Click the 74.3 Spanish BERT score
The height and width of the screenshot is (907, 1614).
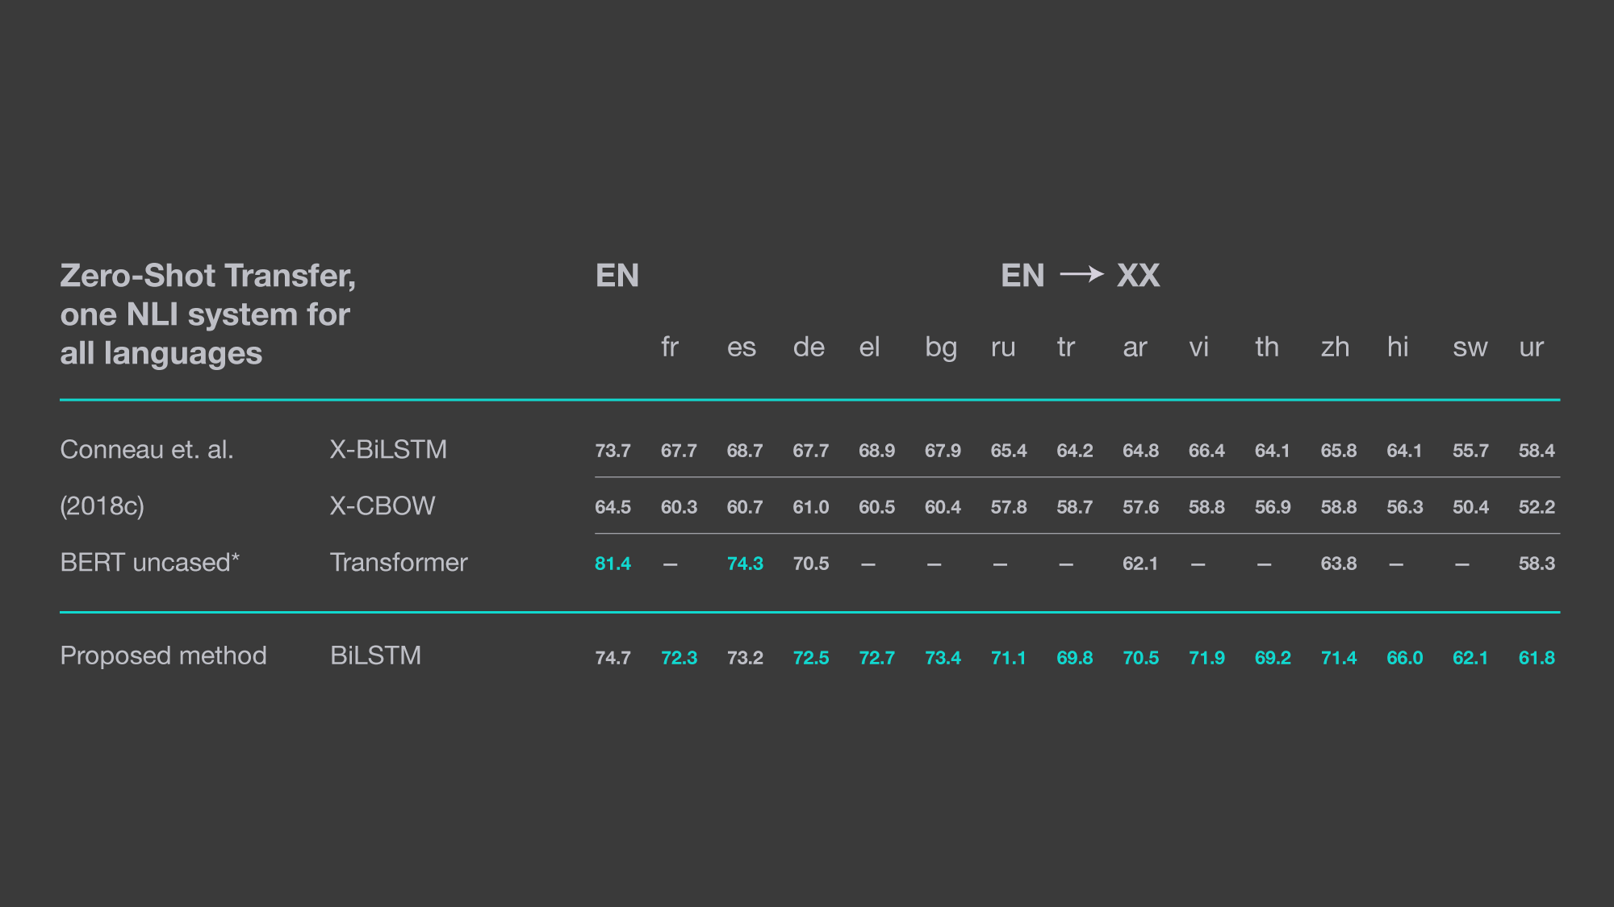point(745,564)
